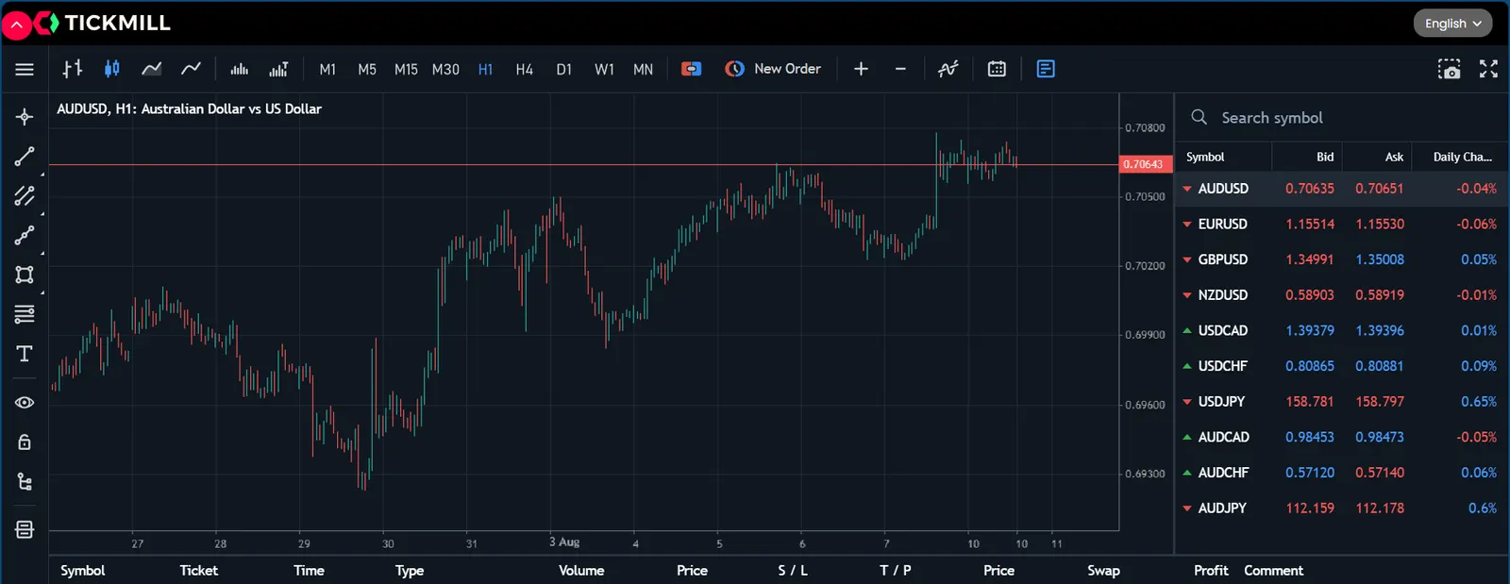
Task: Open the English language dropdown
Action: pyautogui.click(x=1452, y=24)
